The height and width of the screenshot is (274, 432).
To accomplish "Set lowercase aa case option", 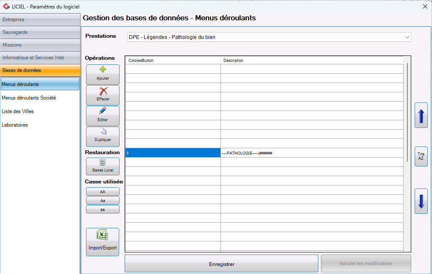I will [103, 209].
